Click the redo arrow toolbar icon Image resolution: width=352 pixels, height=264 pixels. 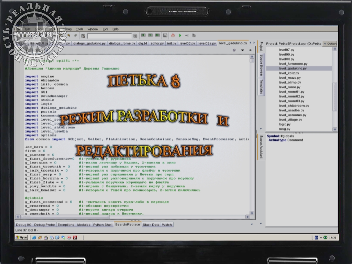pos(75,35)
